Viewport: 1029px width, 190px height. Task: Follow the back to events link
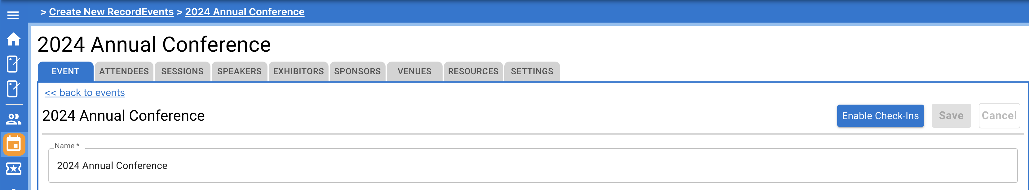pos(85,92)
